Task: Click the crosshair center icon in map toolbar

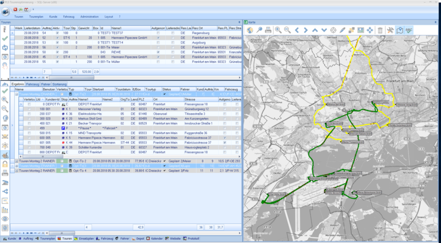Action: coord(333,30)
